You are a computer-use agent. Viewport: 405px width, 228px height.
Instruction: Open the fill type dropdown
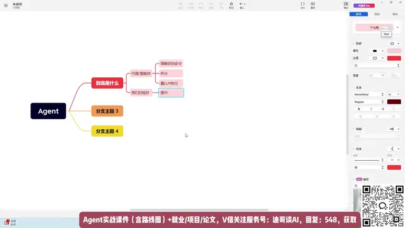point(378,51)
